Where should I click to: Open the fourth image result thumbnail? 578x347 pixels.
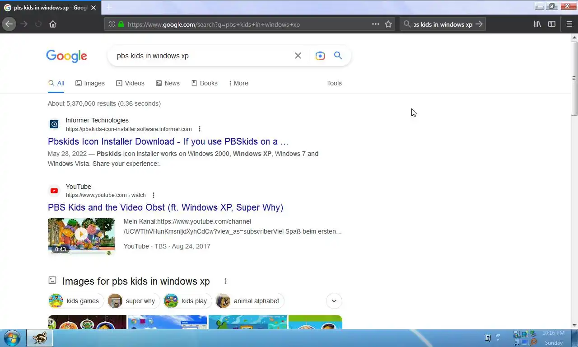tap(315, 322)
